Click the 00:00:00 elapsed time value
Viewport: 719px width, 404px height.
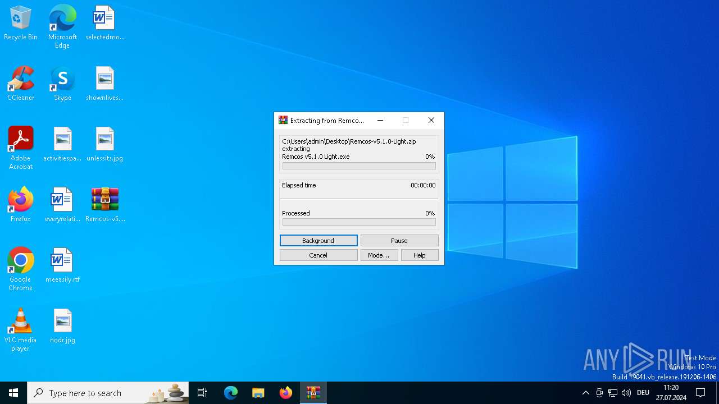coord(423,185)
